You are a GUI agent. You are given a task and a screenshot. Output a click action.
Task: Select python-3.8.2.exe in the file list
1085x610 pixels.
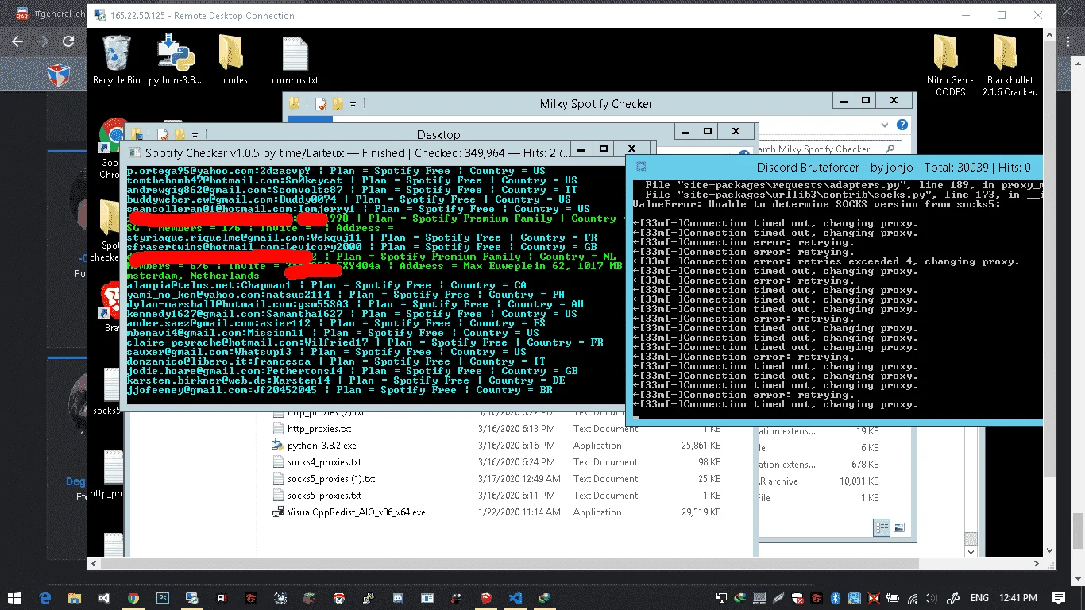pos(496,446)
